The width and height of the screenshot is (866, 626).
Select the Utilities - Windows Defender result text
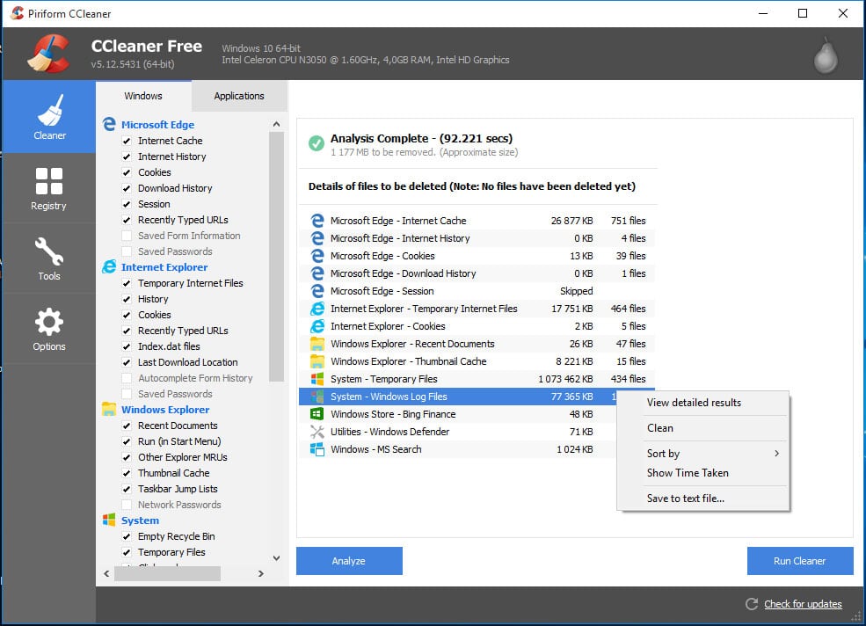[x=390, y=432]
